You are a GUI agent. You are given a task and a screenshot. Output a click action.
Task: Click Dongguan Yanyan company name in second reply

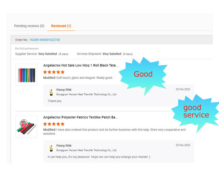point(86,150)
